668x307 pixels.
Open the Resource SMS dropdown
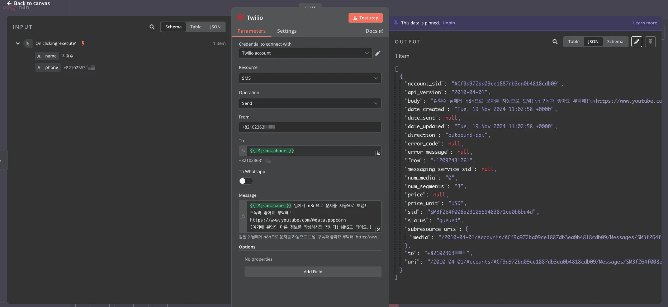tap(310, 78)
